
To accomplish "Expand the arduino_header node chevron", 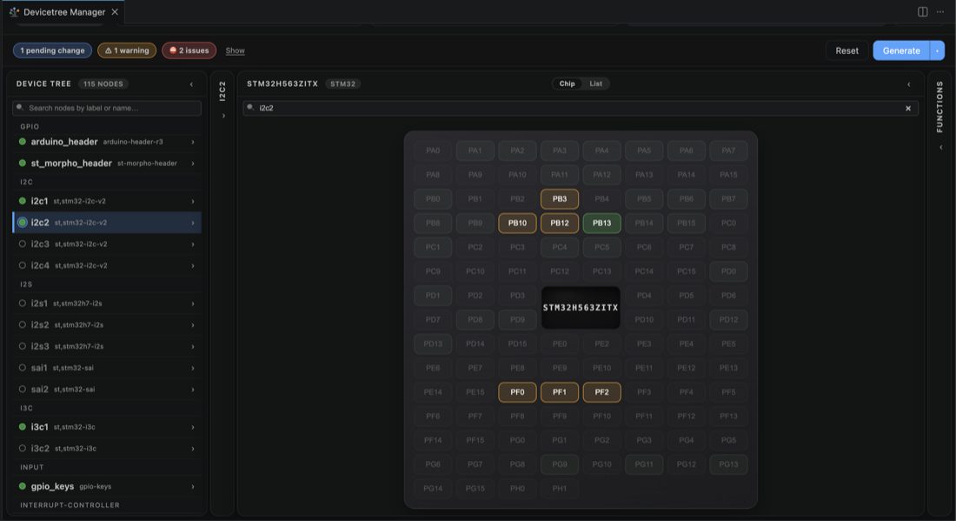I will coord(193,142).
